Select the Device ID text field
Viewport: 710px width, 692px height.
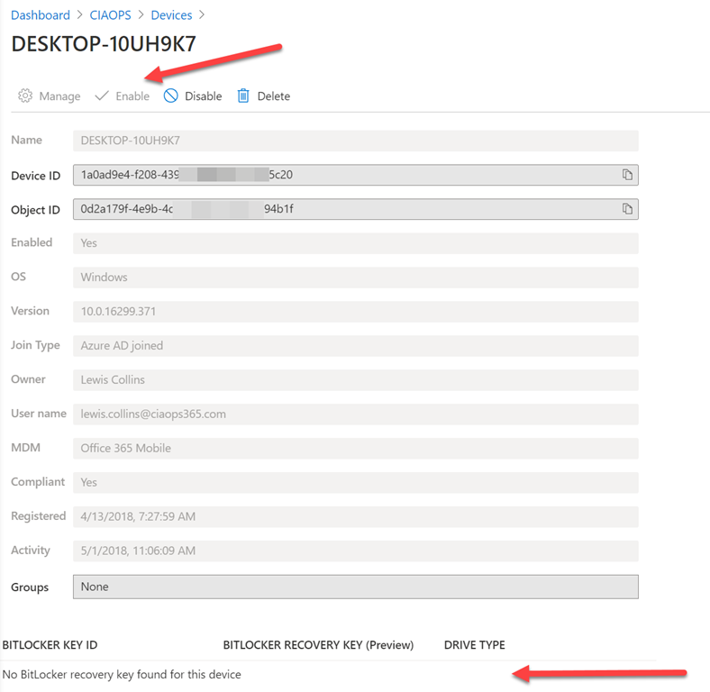pyautogui.click(x=342, y=175)
